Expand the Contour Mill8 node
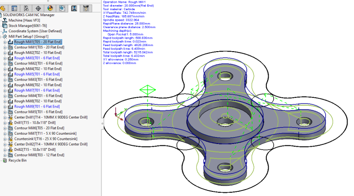This screenshot has height=196, width=354. click(x=5, y=155)
